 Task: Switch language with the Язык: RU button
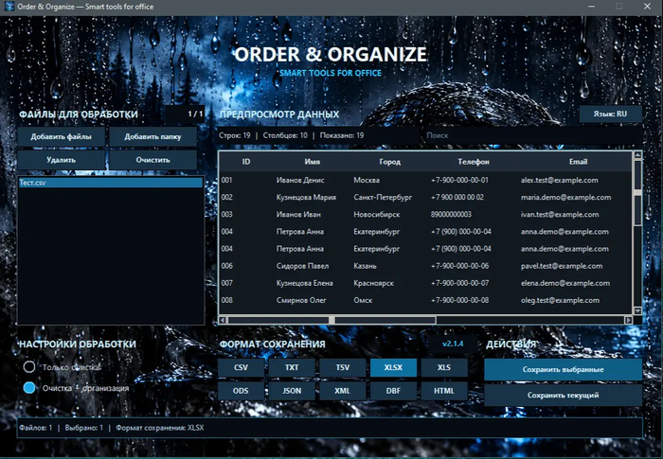(610, 114)
